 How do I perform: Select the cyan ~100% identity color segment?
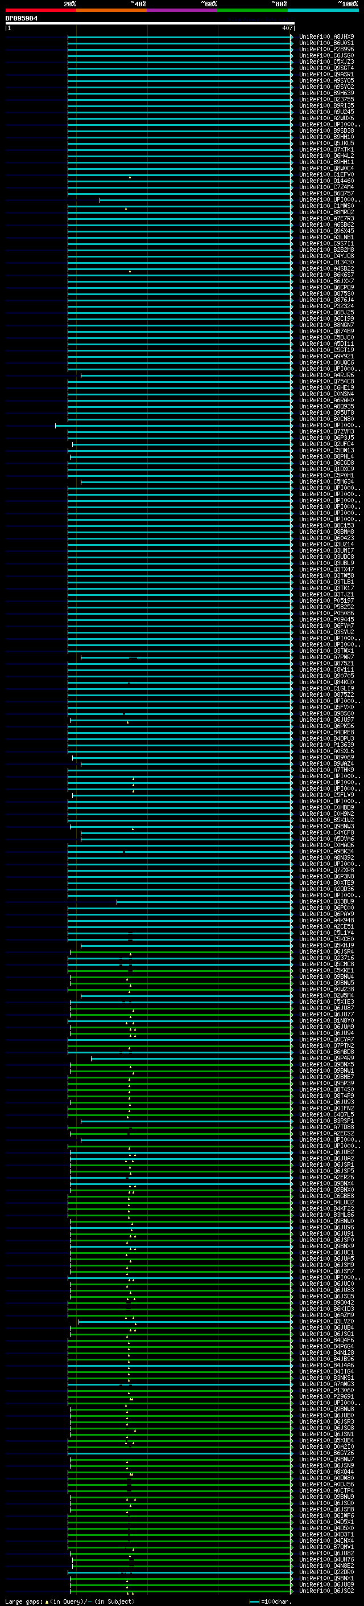tap(323, 10)
